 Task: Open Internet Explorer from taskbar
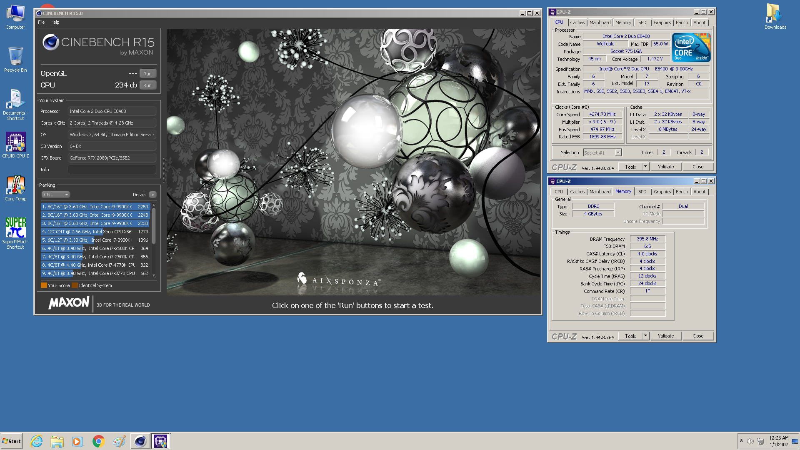tap(37, 441)
